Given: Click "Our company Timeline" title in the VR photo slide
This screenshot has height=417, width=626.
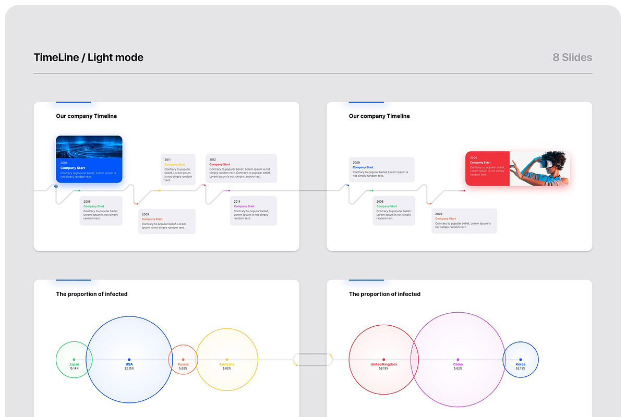Looking at the screenshot, I should 379,116.
